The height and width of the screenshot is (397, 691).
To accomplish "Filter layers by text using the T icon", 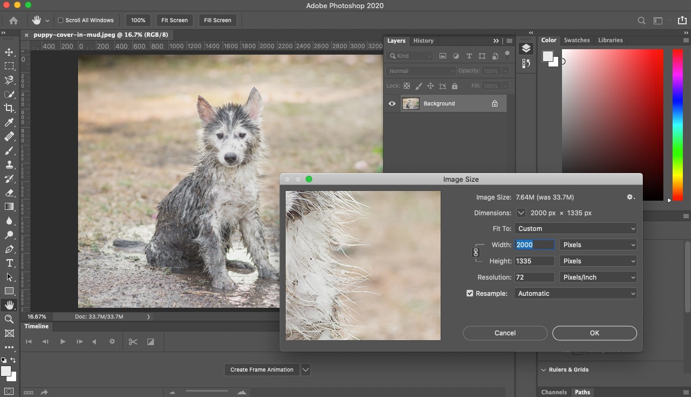I will (469, 56).
